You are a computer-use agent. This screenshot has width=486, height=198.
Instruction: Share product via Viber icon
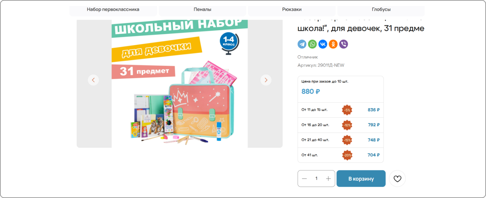pyautogui.click(x=344, y=44)
